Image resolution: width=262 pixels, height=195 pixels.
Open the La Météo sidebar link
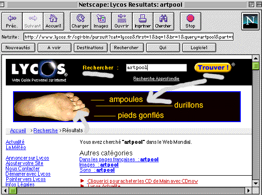click(16, 147)
